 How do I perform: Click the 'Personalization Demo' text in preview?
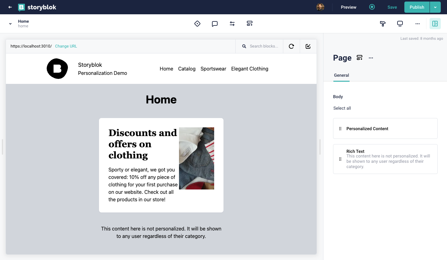pos(102,73)
